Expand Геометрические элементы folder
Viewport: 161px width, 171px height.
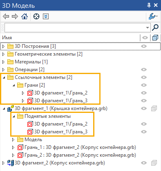point(4,54)
